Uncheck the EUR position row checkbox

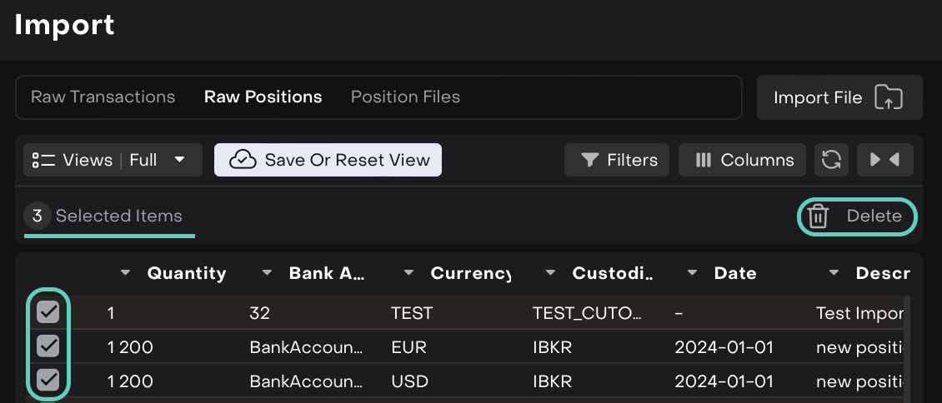[48, 346]
